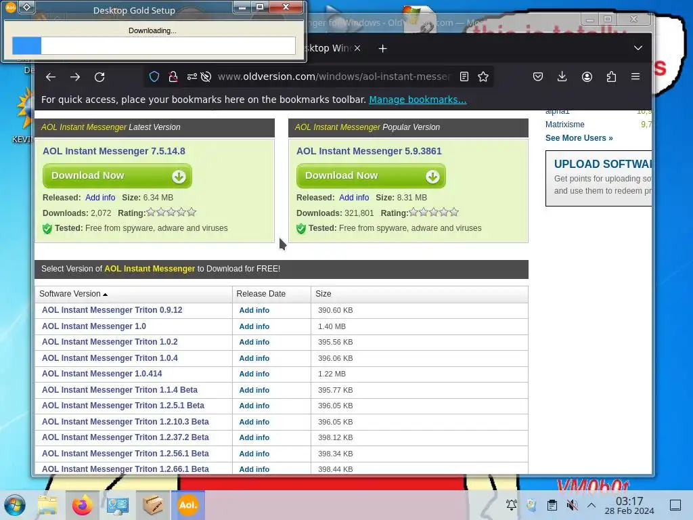This screenshot has height=520, width=693.
Task: Open AOL Instant Messenger Triton 1.2.10.3 Beta
Action: pyautogui.click(x=125, y=422)
